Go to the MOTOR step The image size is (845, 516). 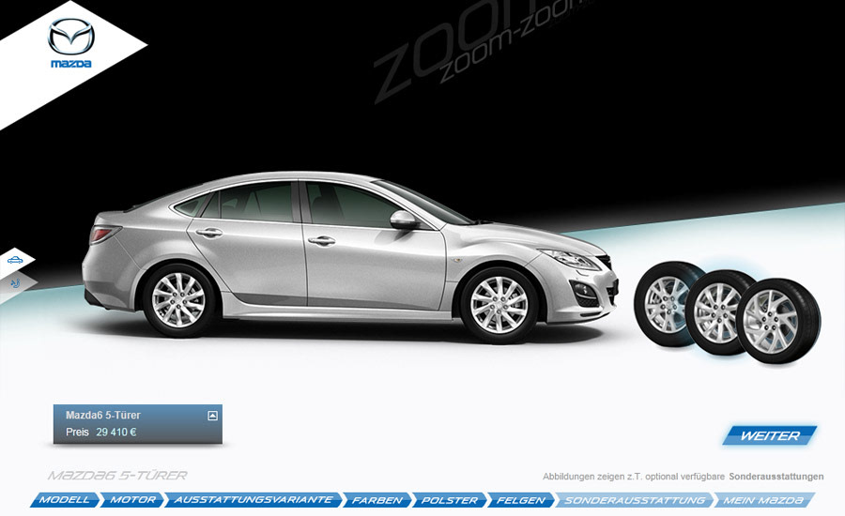pyautogui.click(x=132, y=500)
